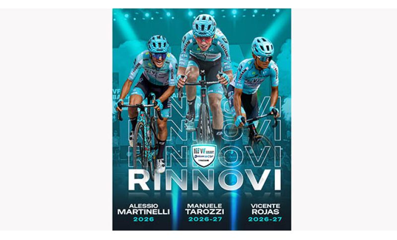Click the 2026-27 text under Tarozzi

tap(205, 219)
